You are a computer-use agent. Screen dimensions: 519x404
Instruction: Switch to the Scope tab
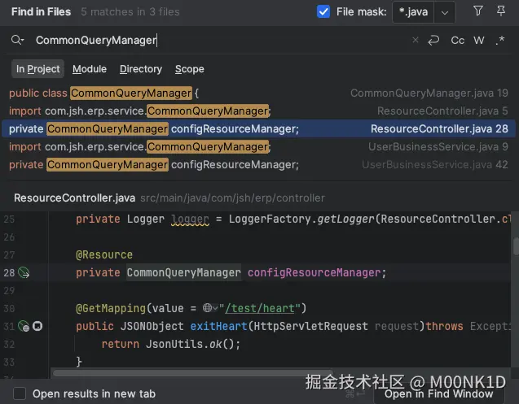189,69
